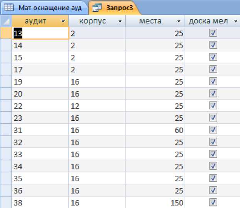
Task: Toggle доска мел checkbox for аудит 23
Action: [213, 118]
